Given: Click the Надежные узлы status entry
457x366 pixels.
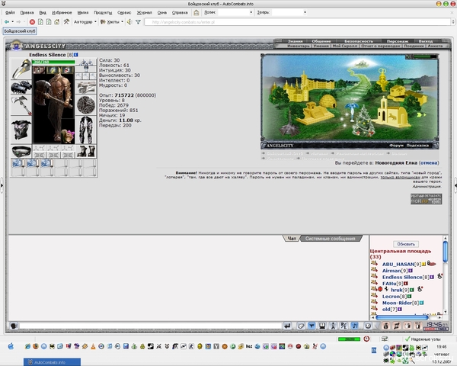Looking at the screenshot, I should tap(423, 339).
